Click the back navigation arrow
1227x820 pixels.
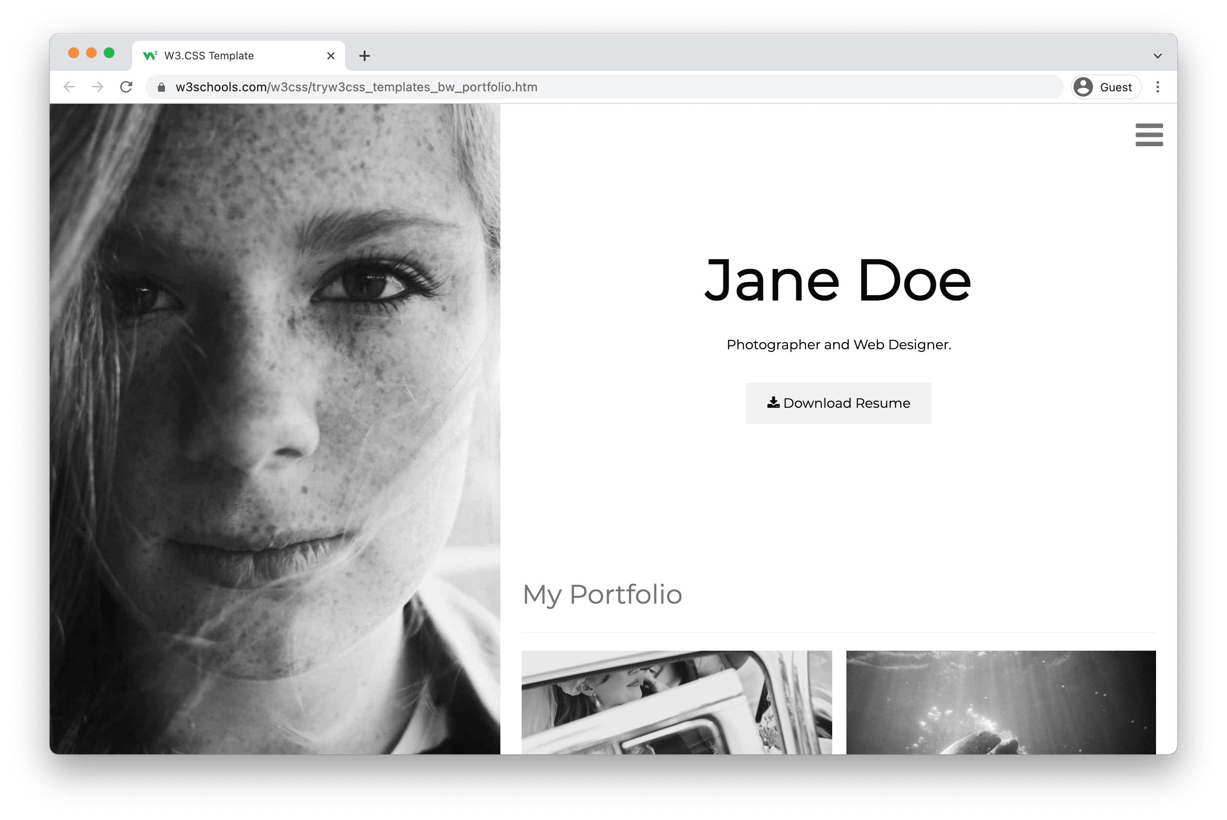(x=70, y=87)
